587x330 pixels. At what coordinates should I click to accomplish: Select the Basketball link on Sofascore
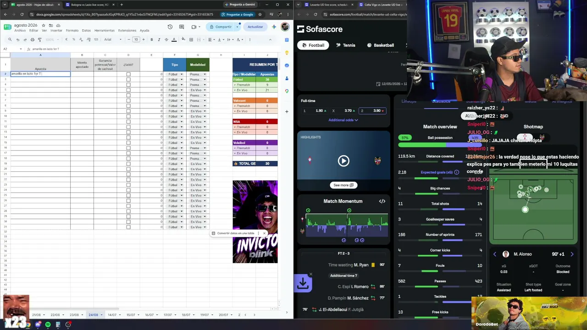(x=380, y=45)
